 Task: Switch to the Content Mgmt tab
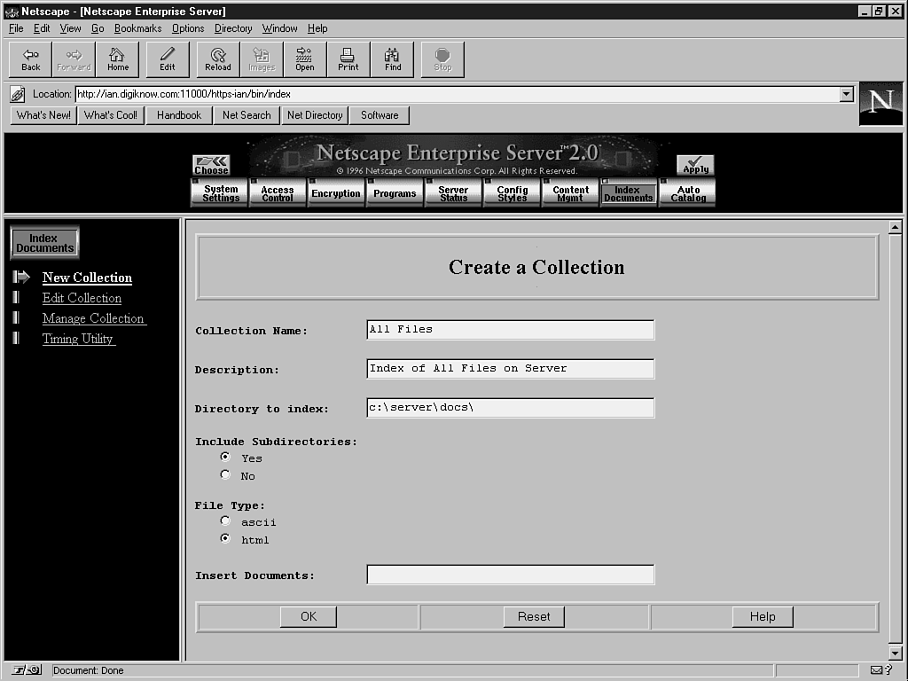[x=570, y=192]
